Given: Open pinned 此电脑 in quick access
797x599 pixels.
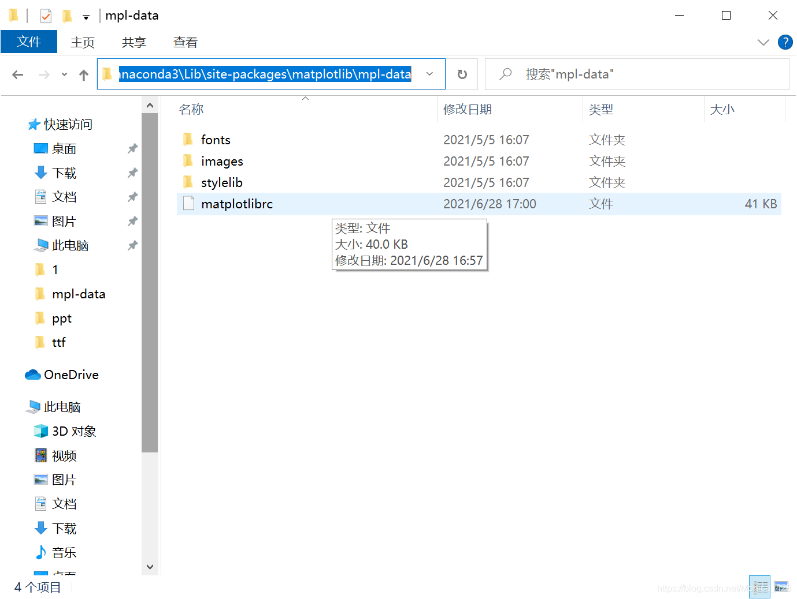Looking at the screenshot, I should pos(70,246).
